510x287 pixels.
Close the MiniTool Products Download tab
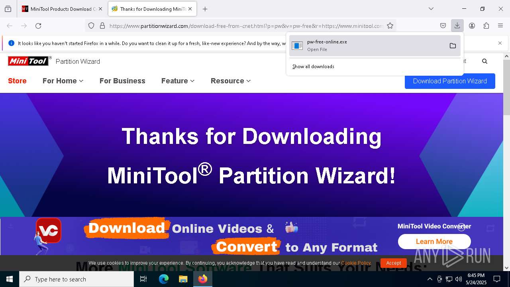pyautogui.click(x=100, y=9)
